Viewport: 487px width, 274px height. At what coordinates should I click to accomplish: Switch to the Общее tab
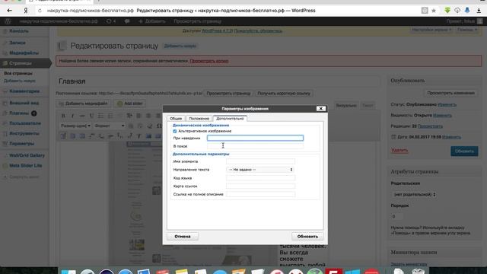pos(176,119)
